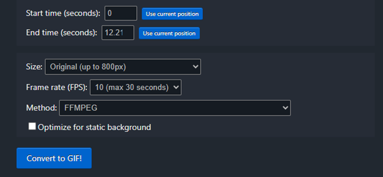The image size is (383, 177).
Task: Click the chevron arrow on the FPS dropdown
Action: (x=176, y=87)
